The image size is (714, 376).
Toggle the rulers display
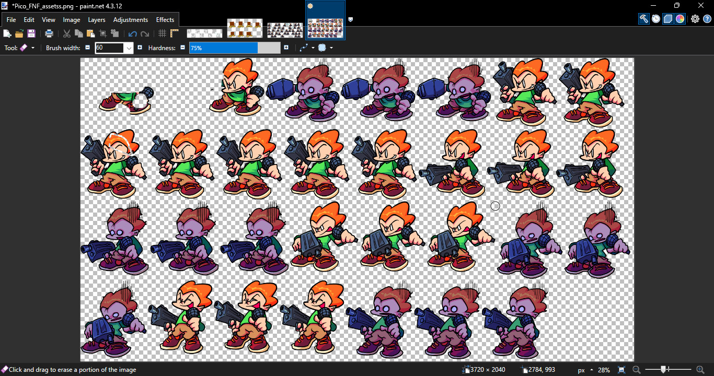click(175, 33)
